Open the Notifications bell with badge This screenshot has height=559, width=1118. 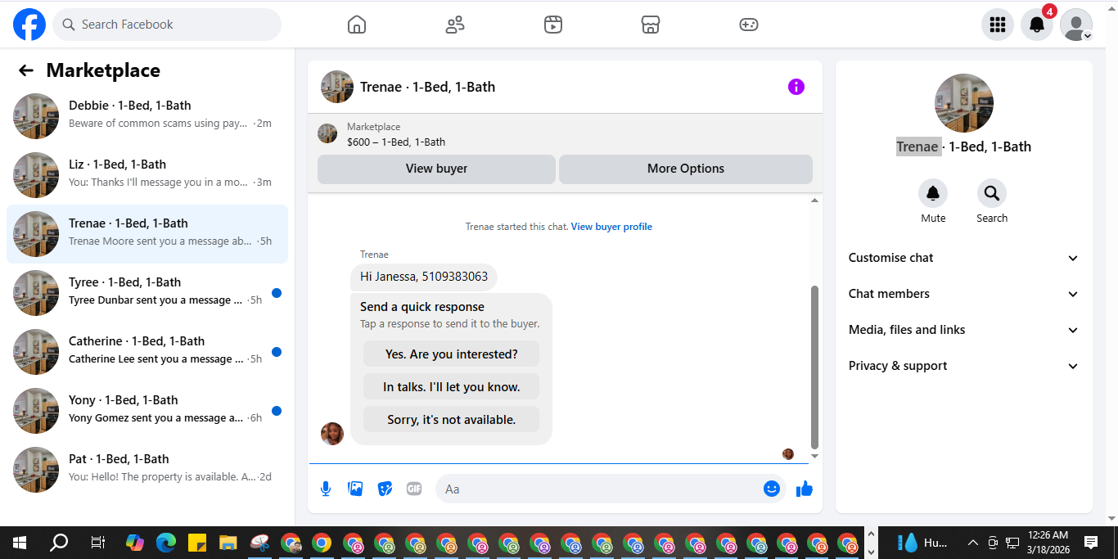click(x=1037, y=25)
